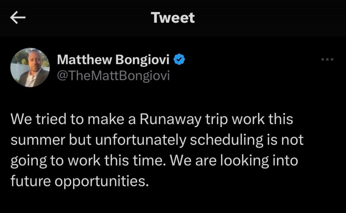Viewport: 346px width, 213px height.
Task: Click "future opportunities." at the tweet's end
Action: [x=80, y=181]
